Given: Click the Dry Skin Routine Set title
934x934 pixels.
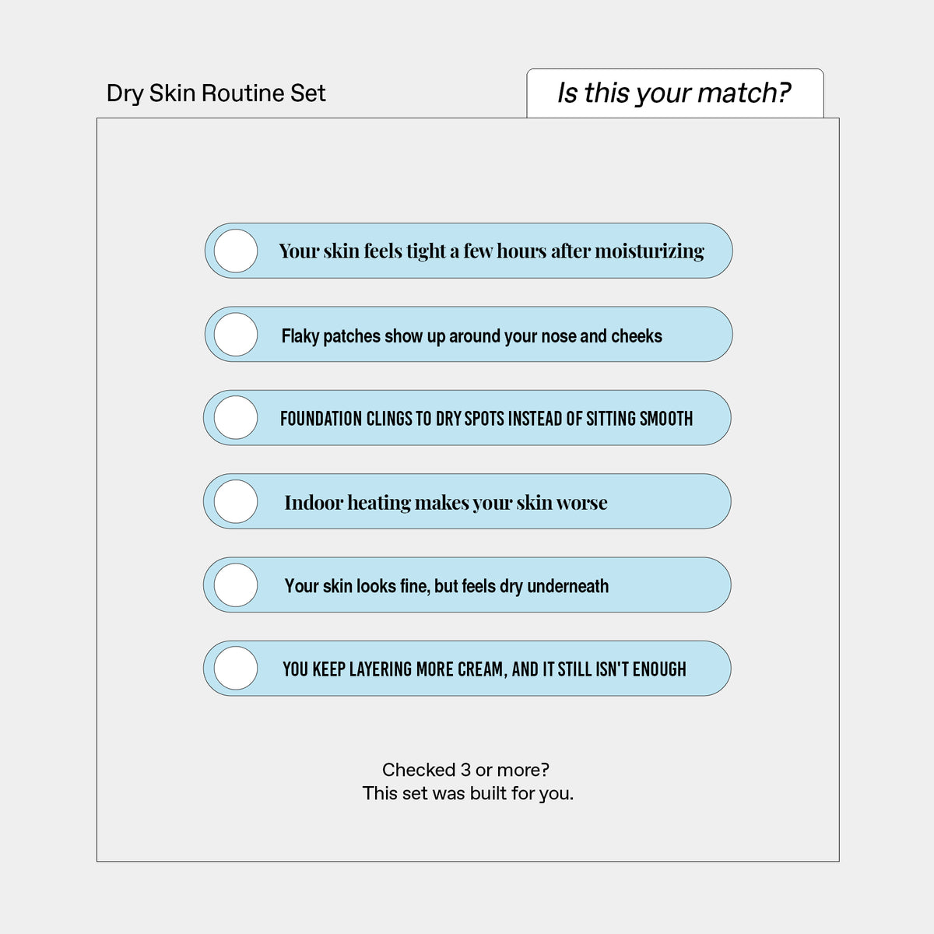Looking at the screenshot, I should (216, 93).
